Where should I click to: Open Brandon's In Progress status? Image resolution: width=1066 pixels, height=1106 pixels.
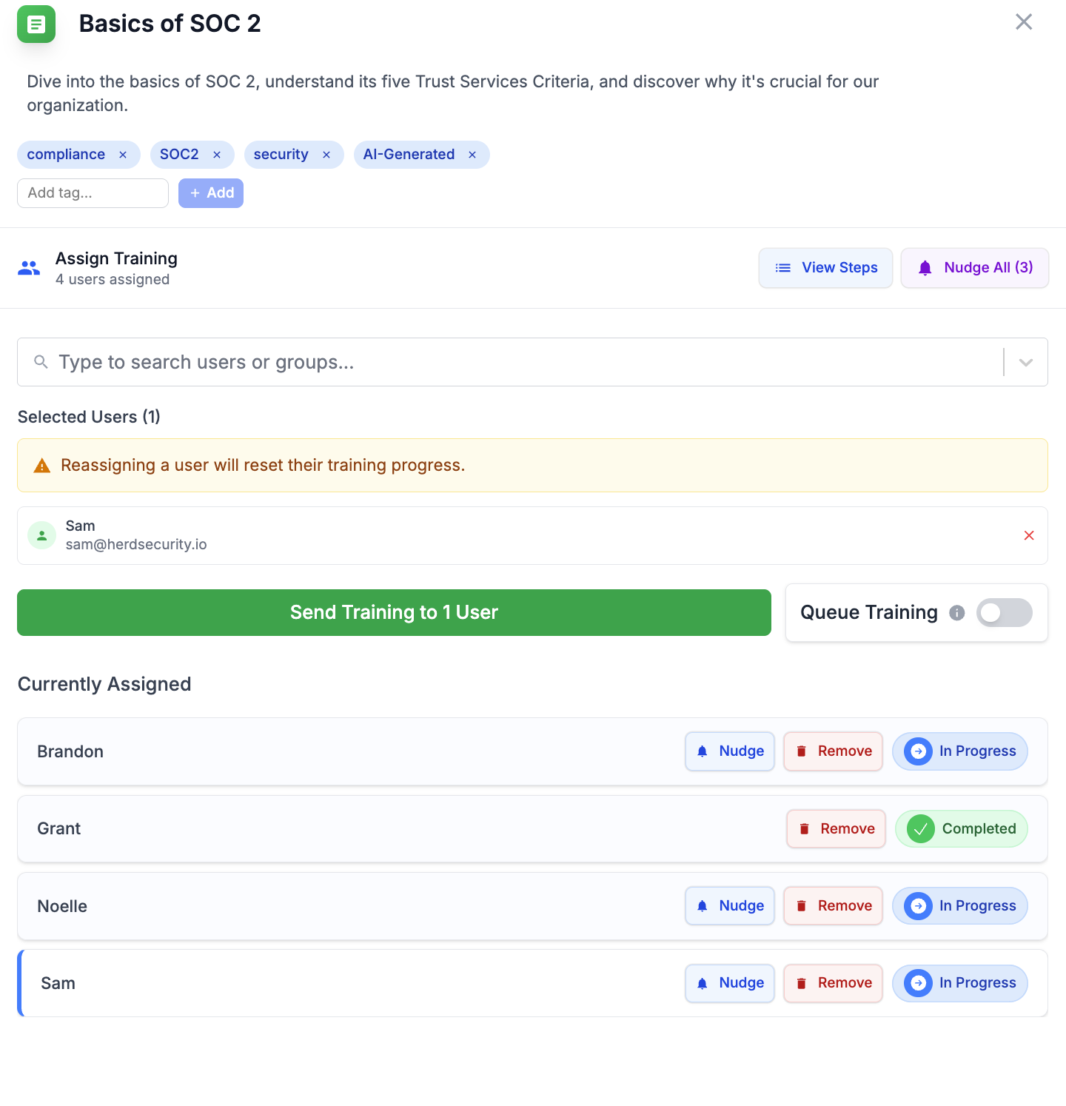960,751
